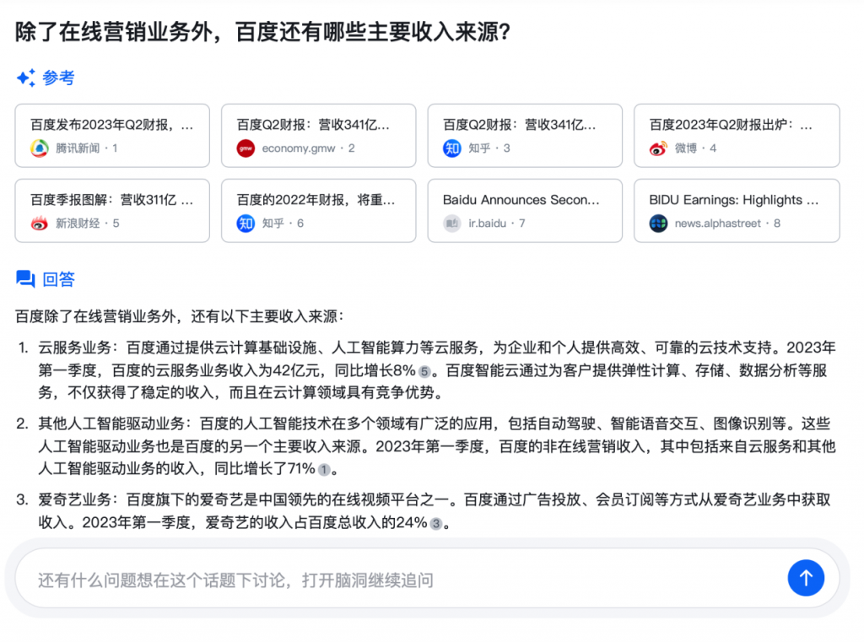Image resolution: width=864 pixels, height=642 pixels.
Task: Click the source label economy.gmw · 2
Action: (308, 148)
